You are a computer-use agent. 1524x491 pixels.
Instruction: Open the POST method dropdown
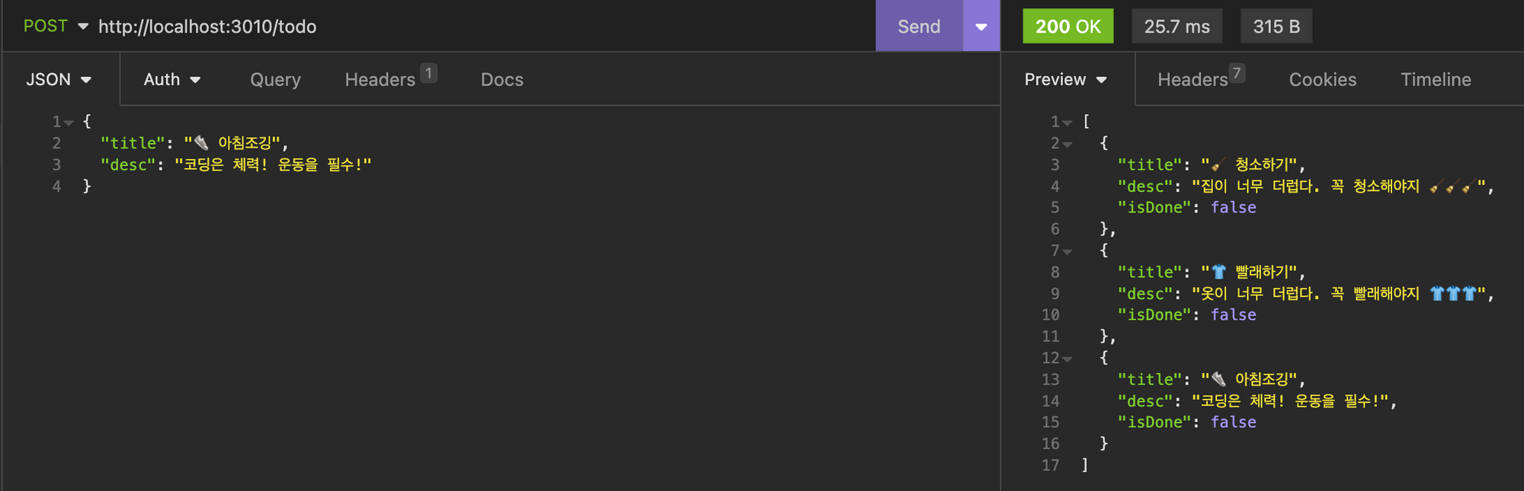pos(56,26)
